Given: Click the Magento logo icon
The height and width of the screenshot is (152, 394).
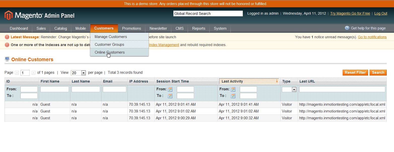Looking at the screenshot, I should point(9,15).
